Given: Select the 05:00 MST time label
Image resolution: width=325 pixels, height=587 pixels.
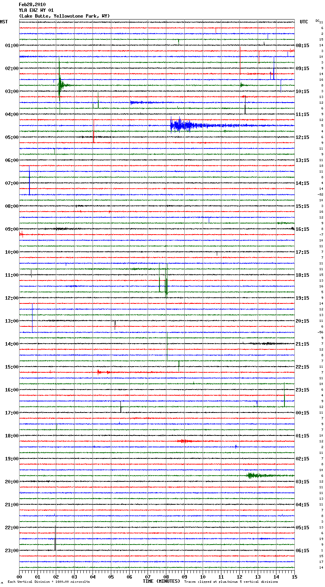Looking at the screenshot, I should (12, 137).
